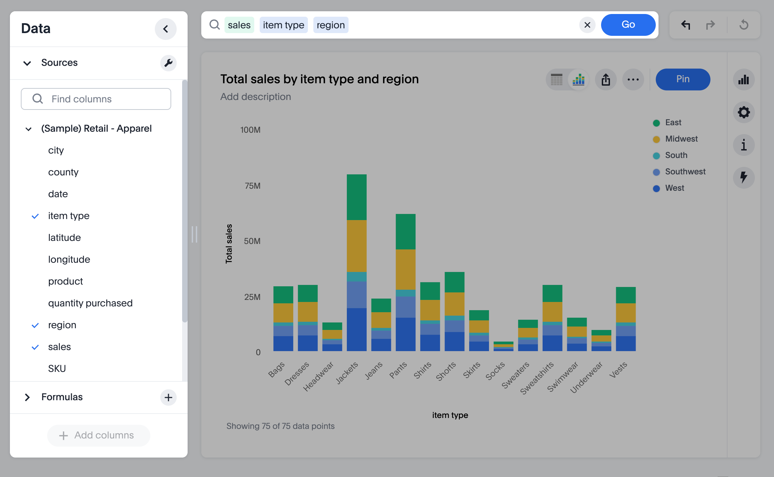The image size is (774, 477).
Task: Select the chart view icon
Action: click(x=578, y=79)
